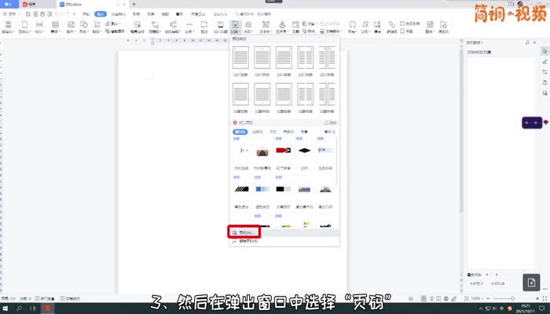This screenshot has height=314, width=550.
Task: Click the new tab plus button
Action: click(134, 4)
